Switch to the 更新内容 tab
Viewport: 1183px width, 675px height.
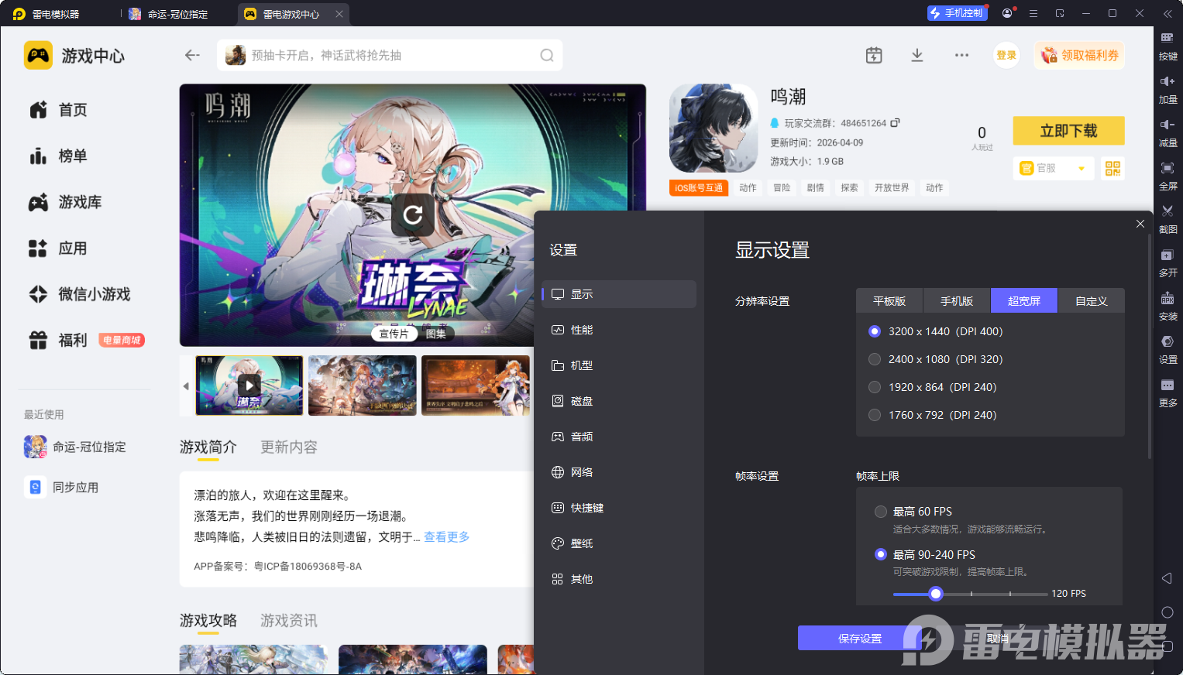pyautogui.click(x=289, y=447)
